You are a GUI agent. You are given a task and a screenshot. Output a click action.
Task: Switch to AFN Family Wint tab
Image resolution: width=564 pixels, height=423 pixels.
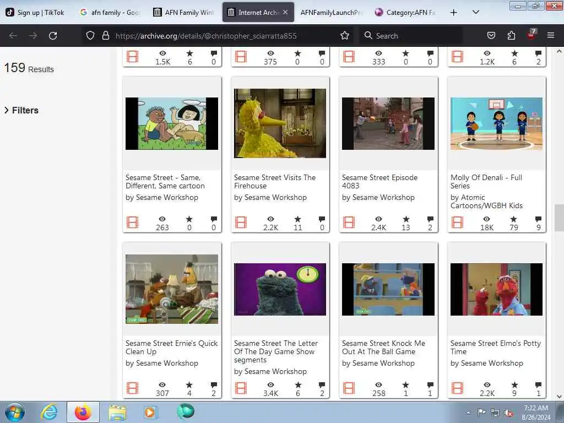[183, 12]
